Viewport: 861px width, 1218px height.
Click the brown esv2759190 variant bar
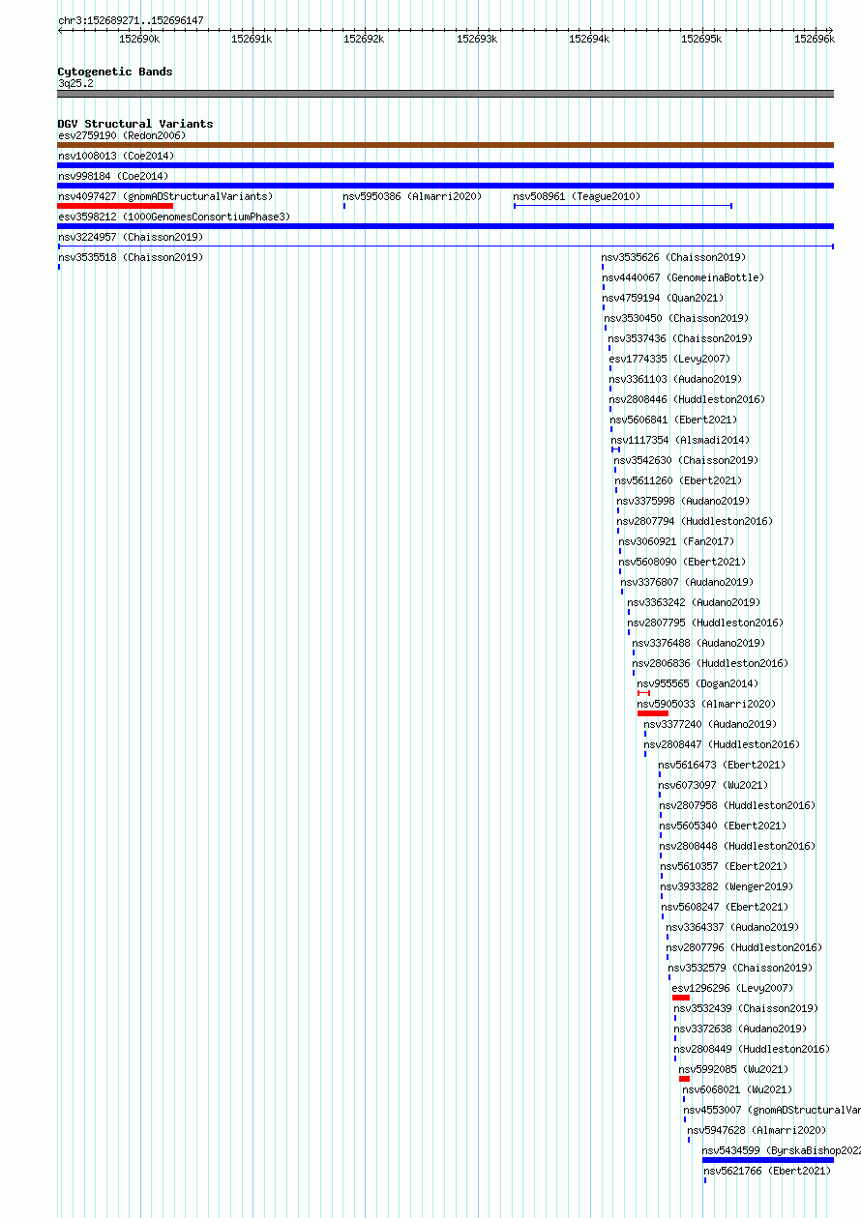(x=445, y=145)
